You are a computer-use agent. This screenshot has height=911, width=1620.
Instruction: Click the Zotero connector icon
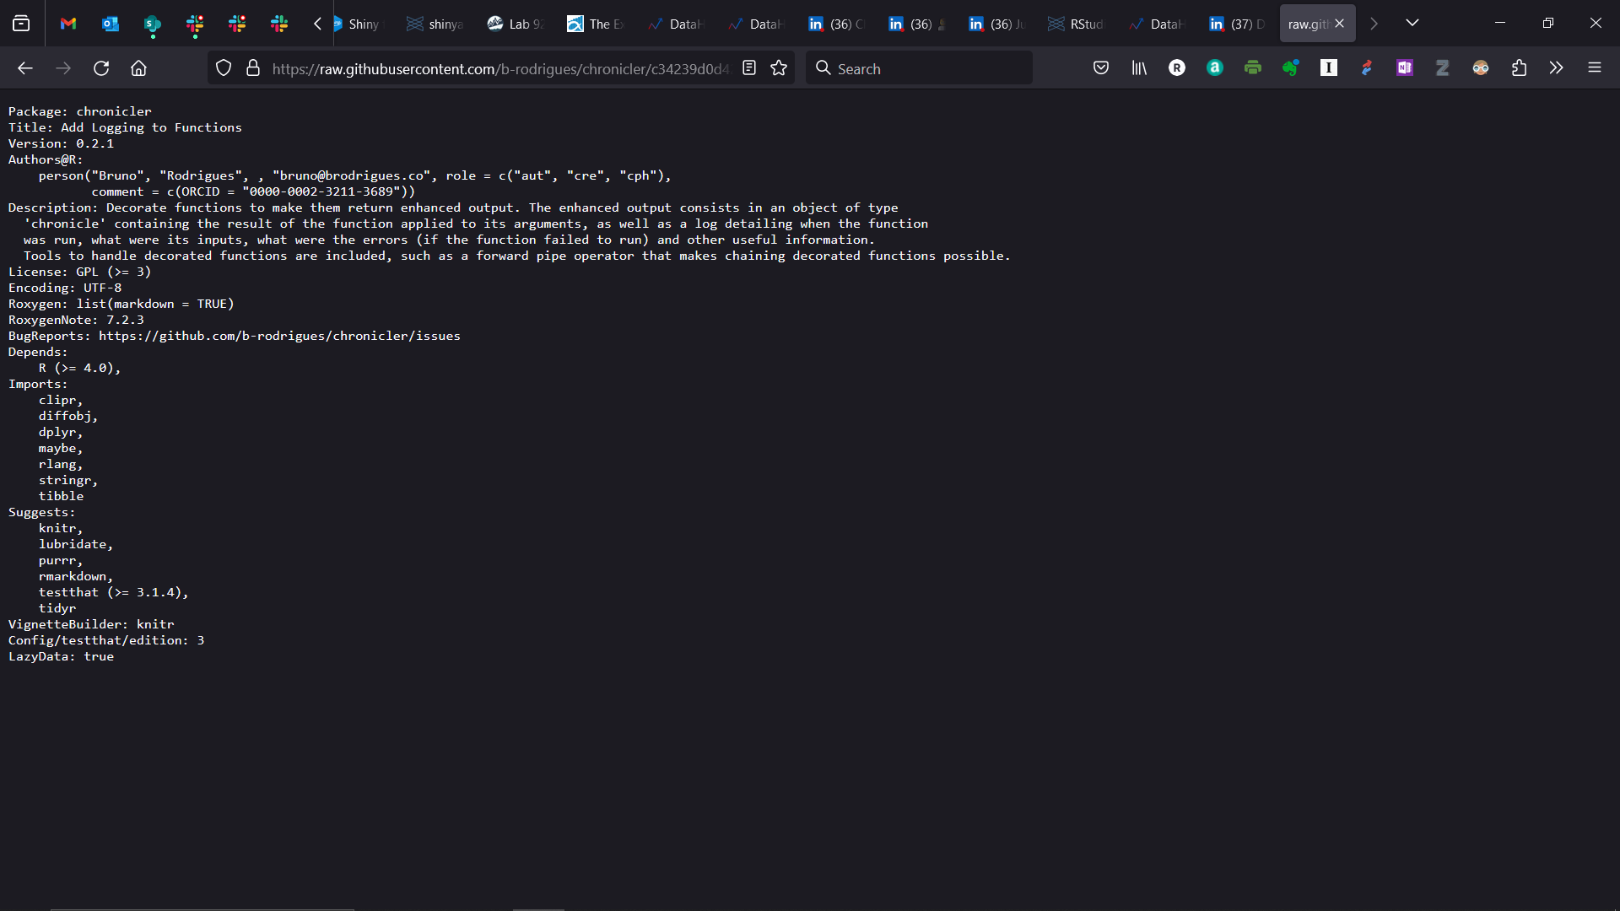click(1443, 68)
